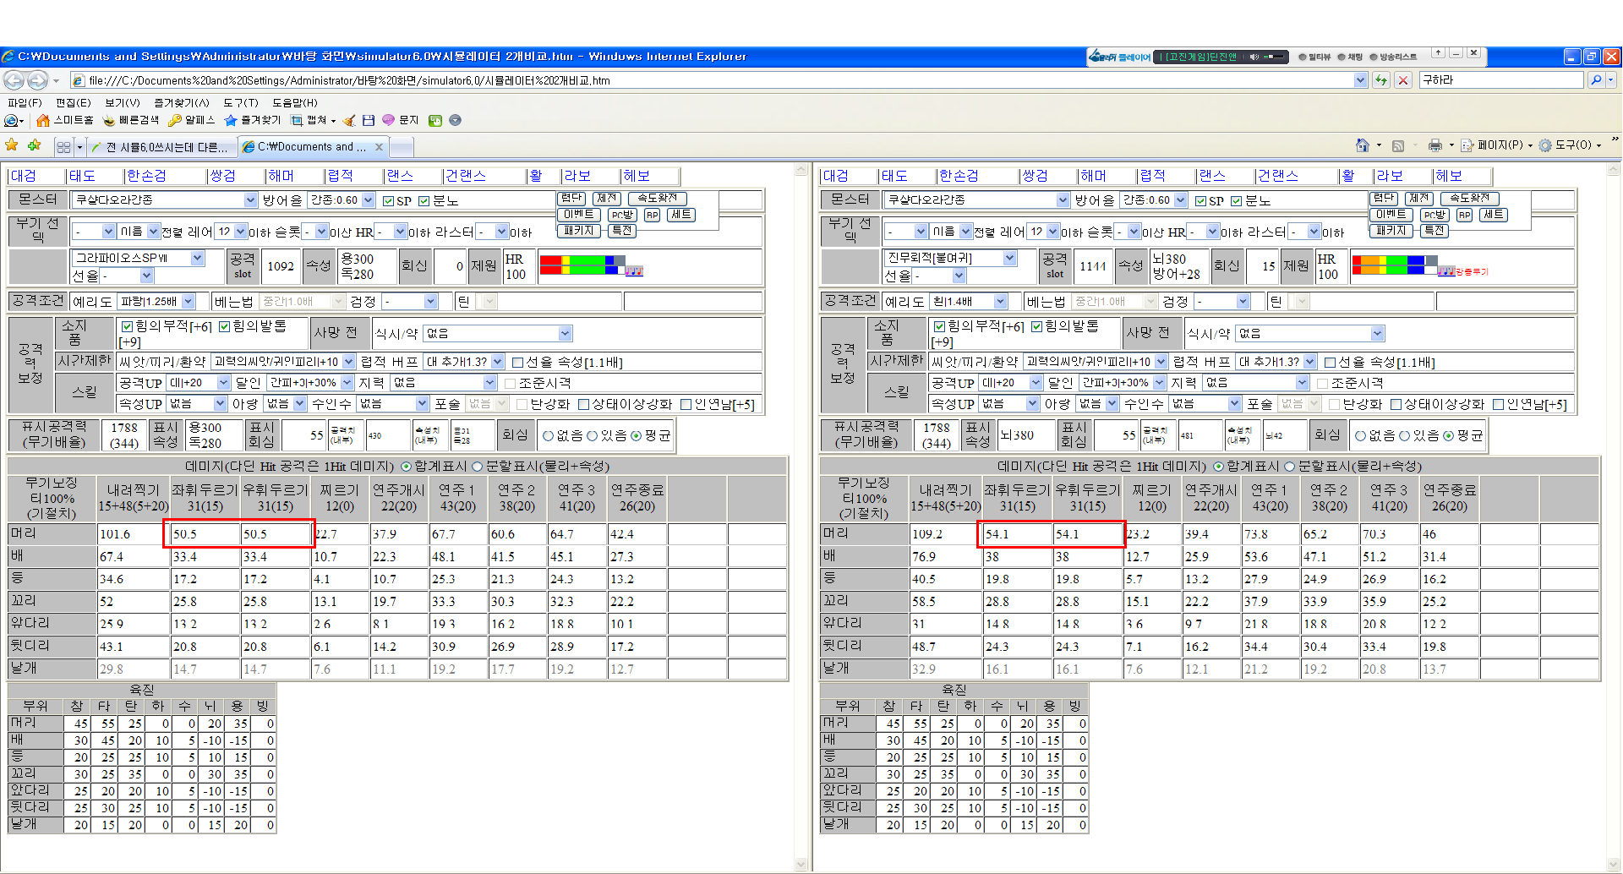Viewport: 1623px width, 874px height.
Task: Open left monster dropdown 쿠샬다오라강종
Action: tap(250, 200)
